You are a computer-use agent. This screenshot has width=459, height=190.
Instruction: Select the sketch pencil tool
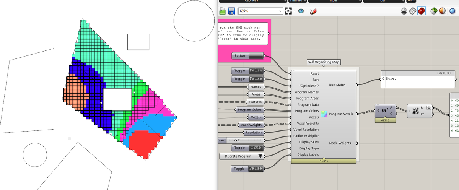313,11
